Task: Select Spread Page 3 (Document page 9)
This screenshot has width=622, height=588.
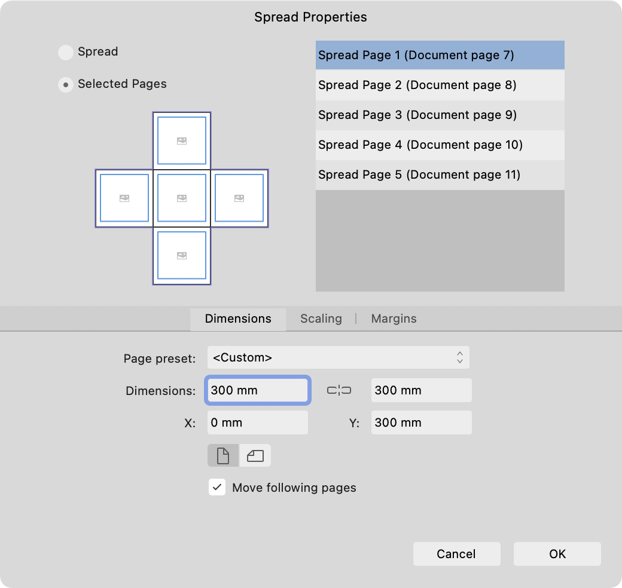Action: click(x=440, y=115)
